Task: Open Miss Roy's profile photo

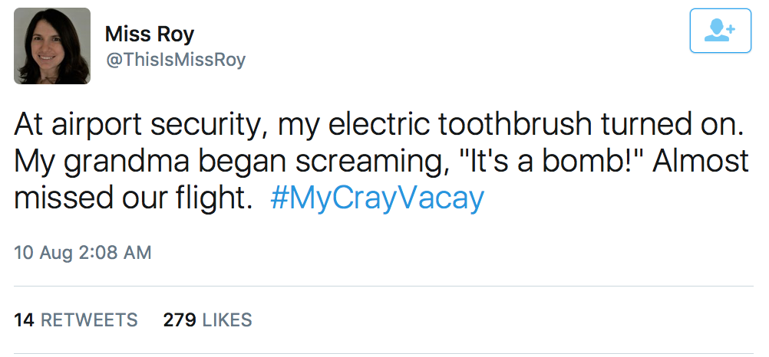Action: [x=52, y=46]
